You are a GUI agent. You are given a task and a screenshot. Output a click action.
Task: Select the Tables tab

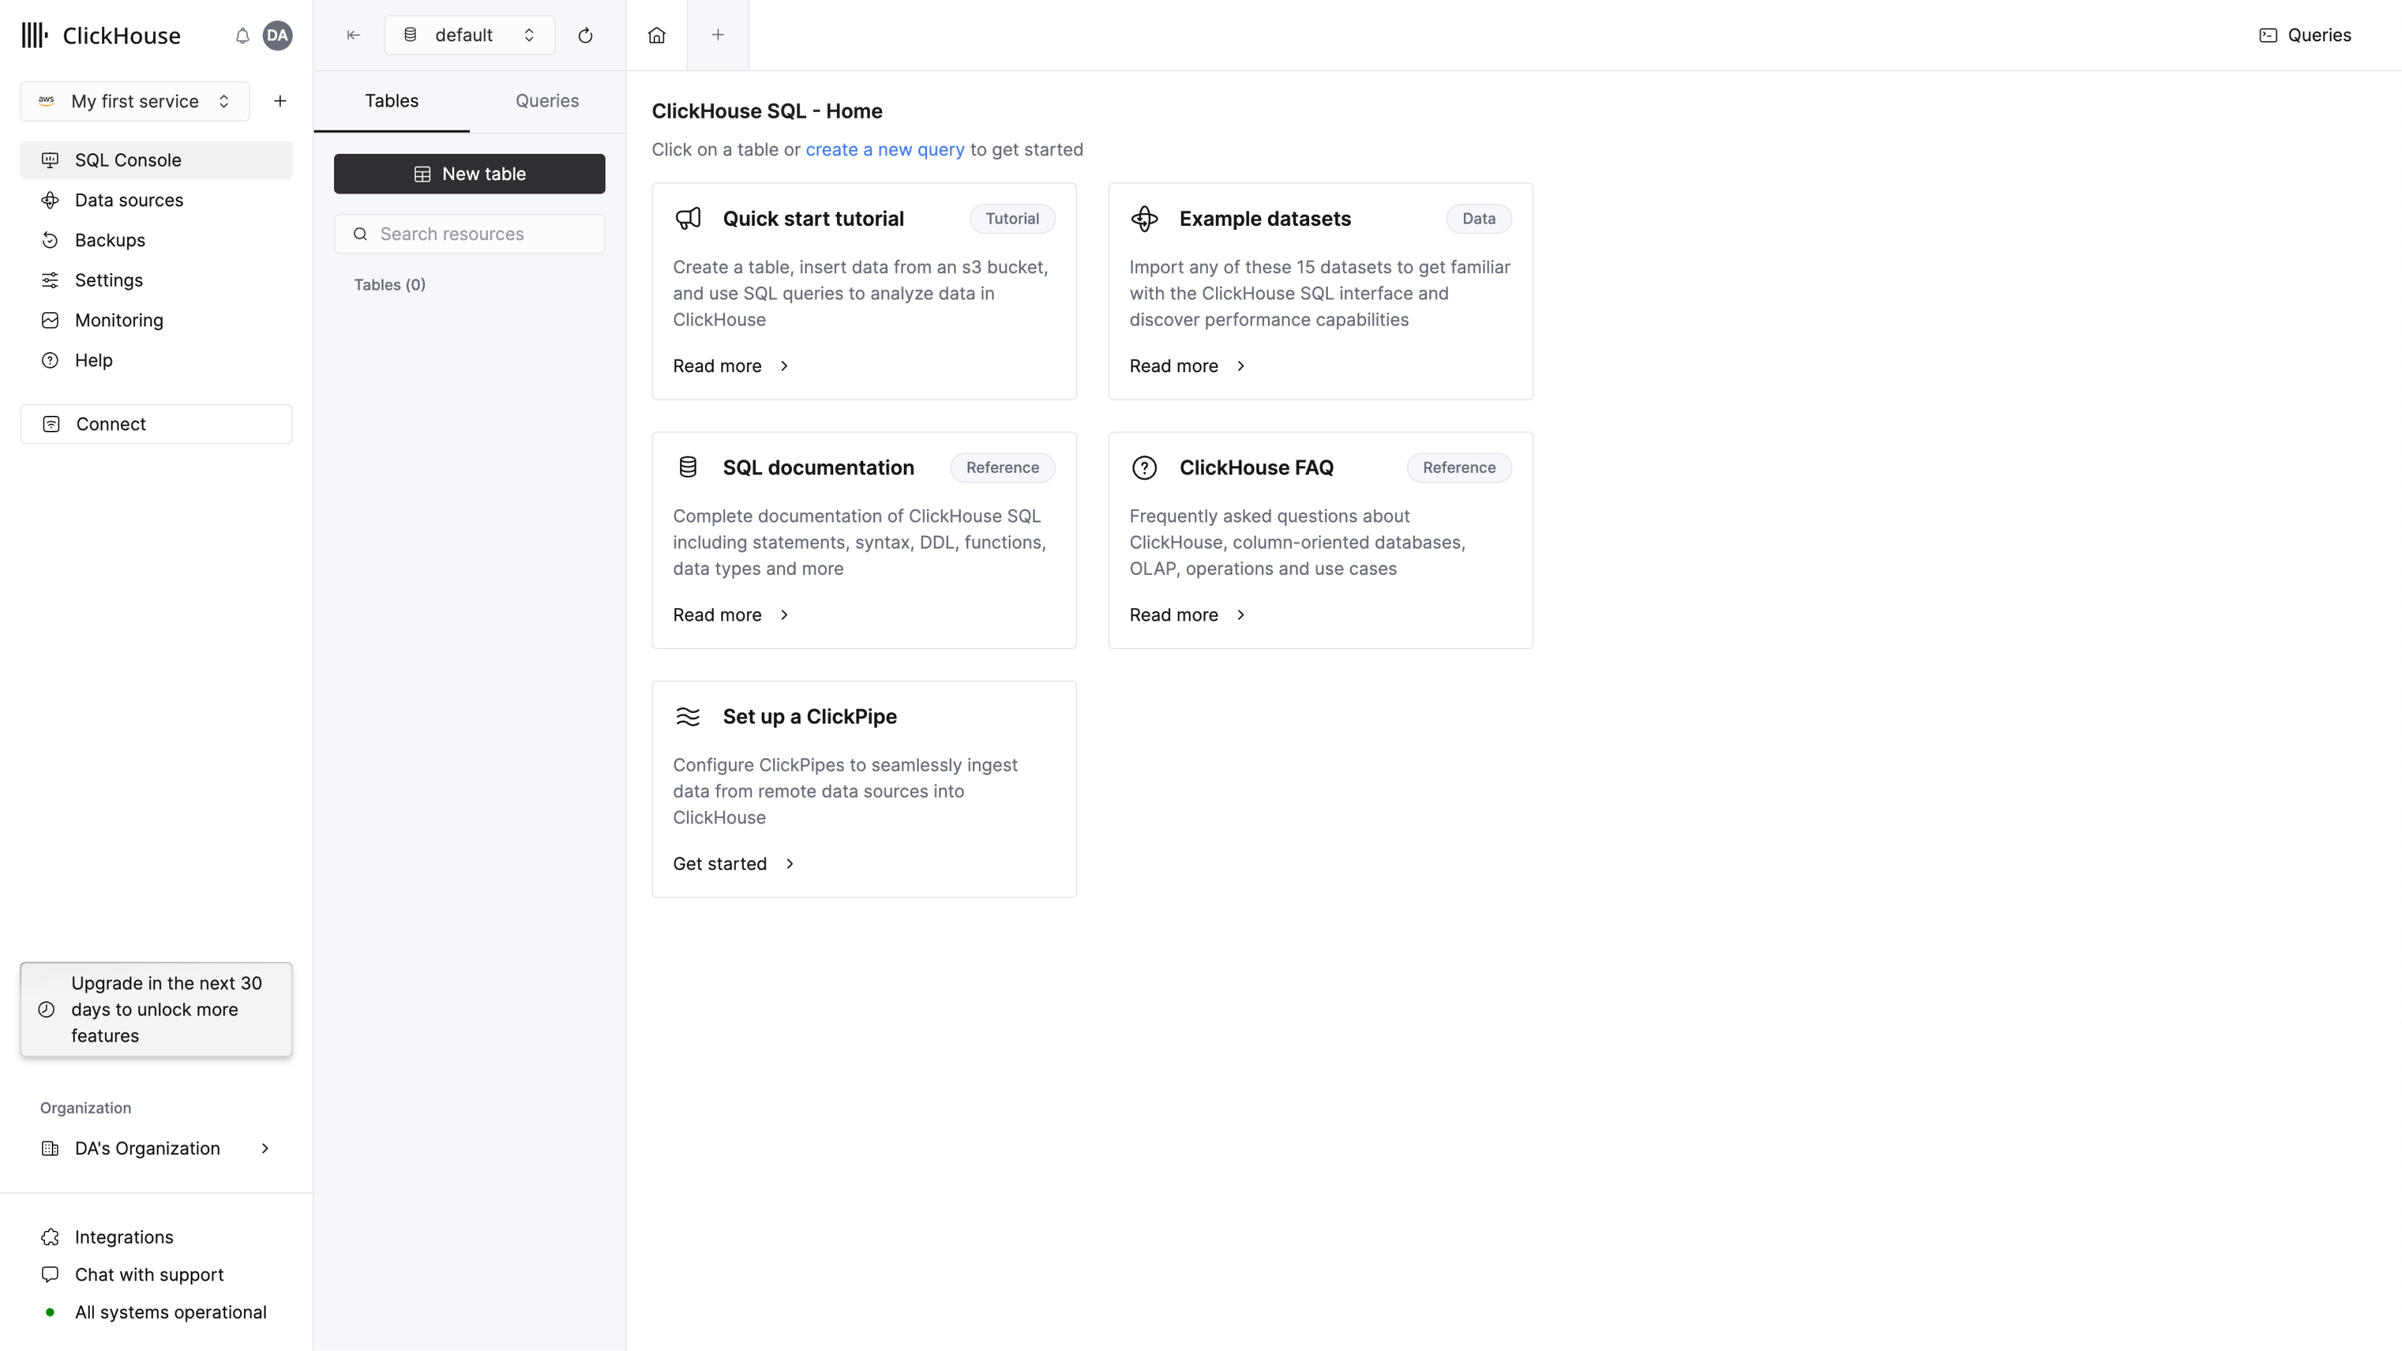coord(391,101)
